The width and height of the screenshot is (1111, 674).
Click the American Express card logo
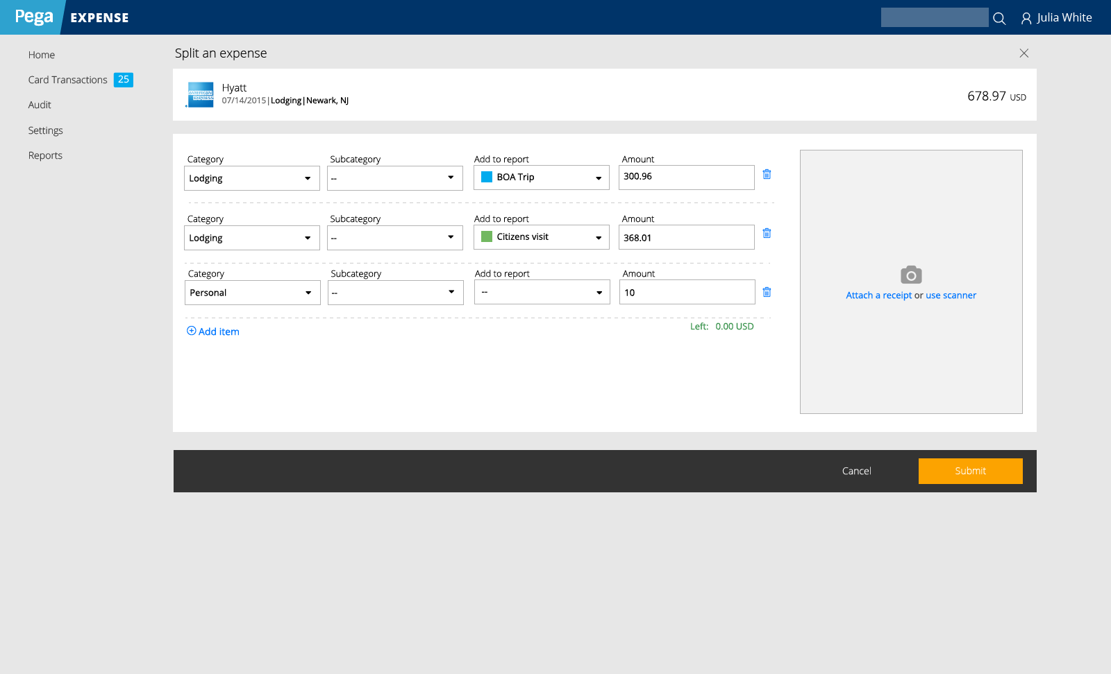coord(201,94)
